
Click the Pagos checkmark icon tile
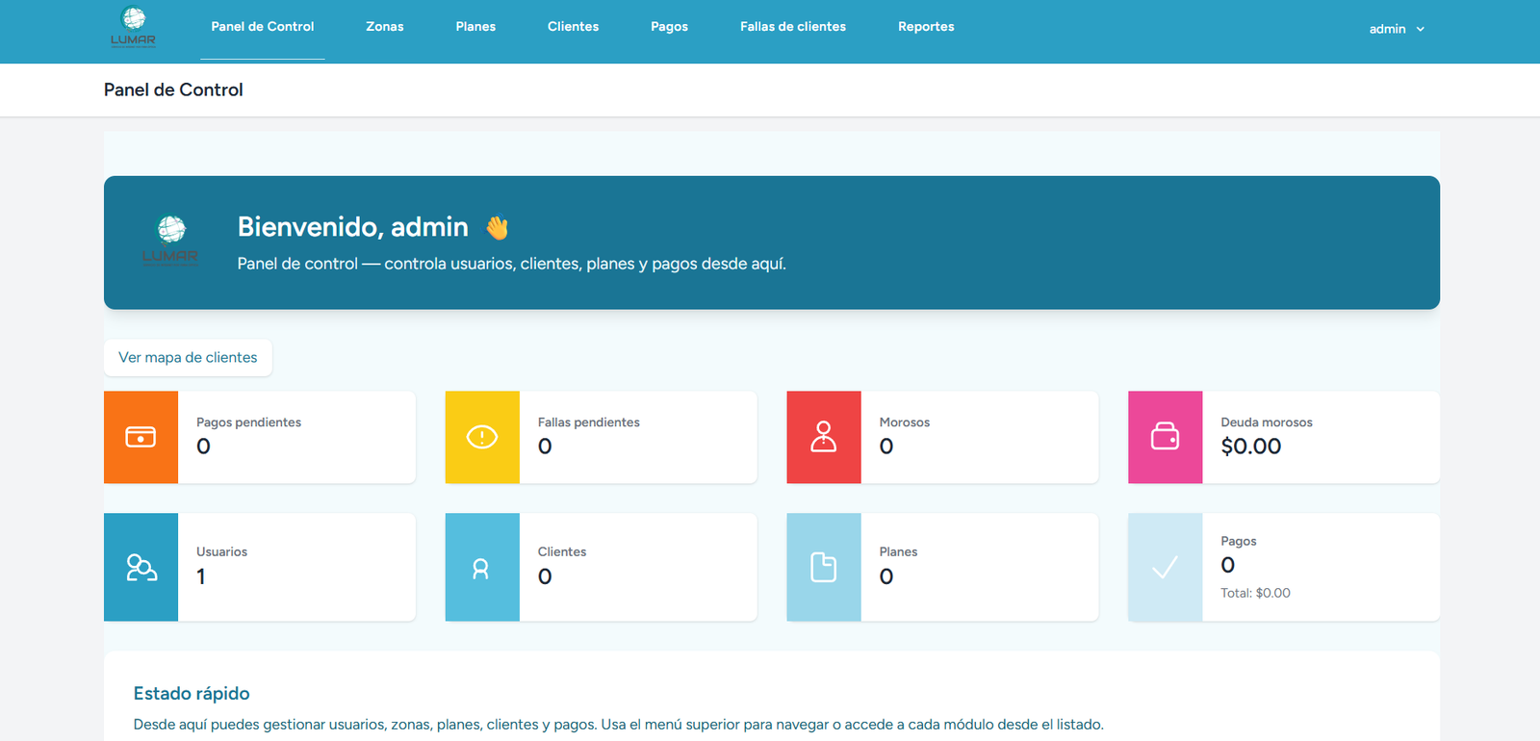click(1166, 567)
